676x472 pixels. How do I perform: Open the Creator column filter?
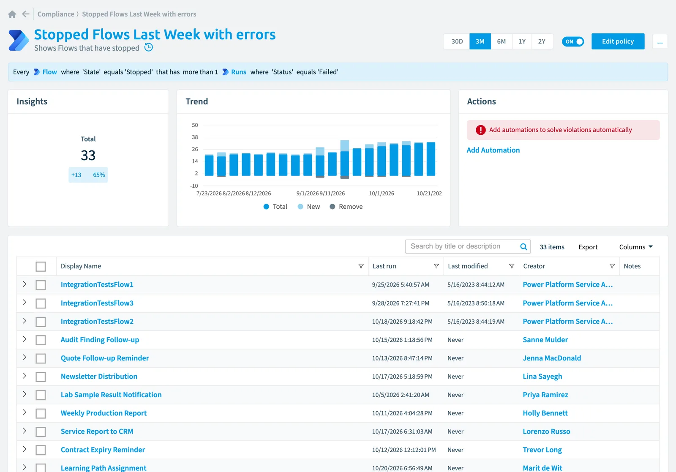tap(612, 266)
